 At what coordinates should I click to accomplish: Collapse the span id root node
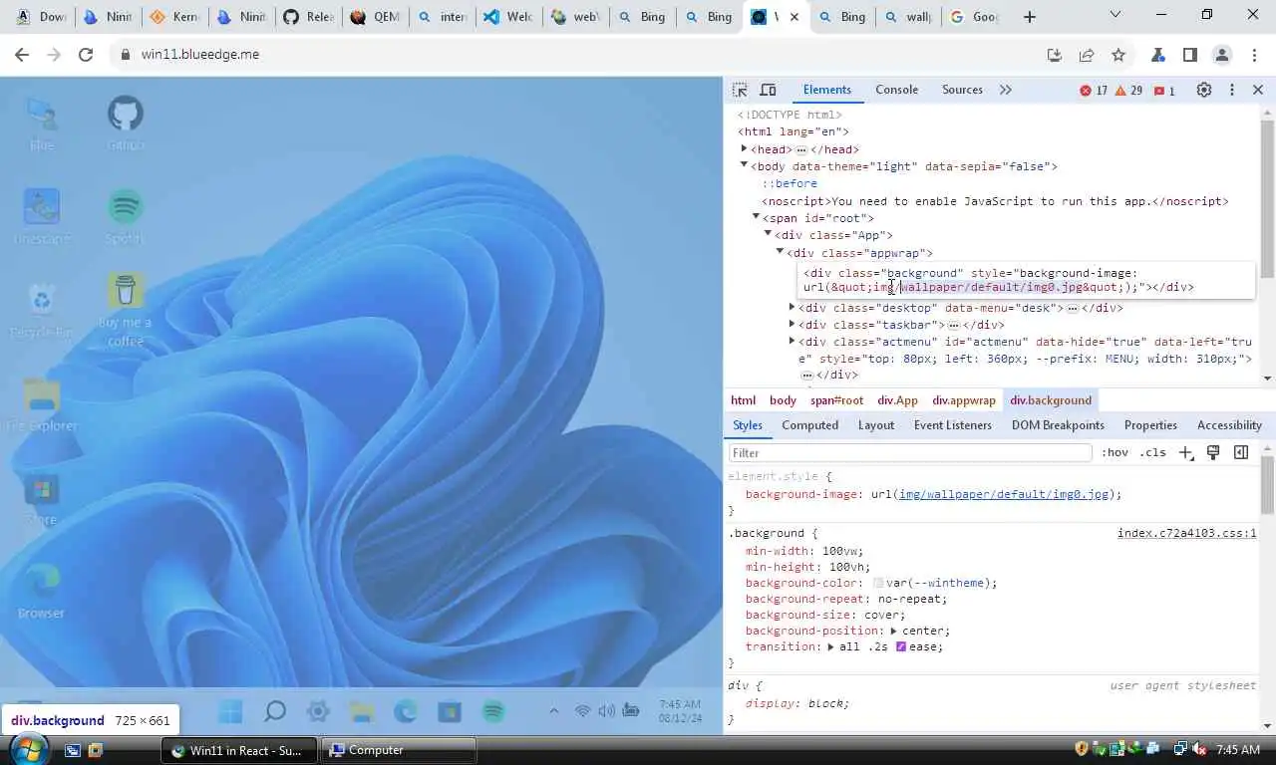756,217
